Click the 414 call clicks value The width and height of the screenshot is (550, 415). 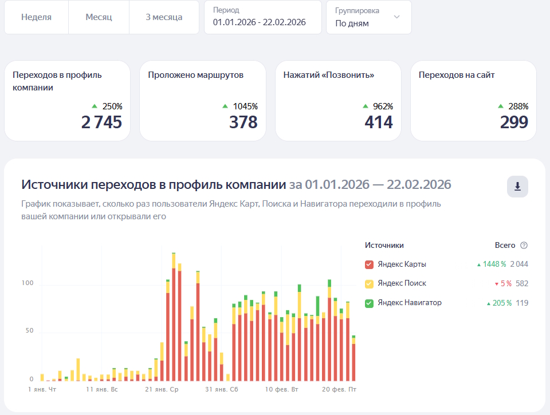pos(379,122)
